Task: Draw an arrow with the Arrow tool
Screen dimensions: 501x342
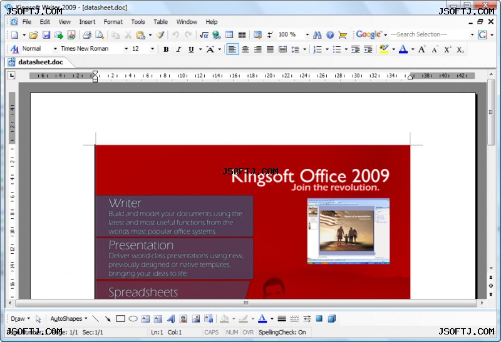Action: [x=108, y=319]
